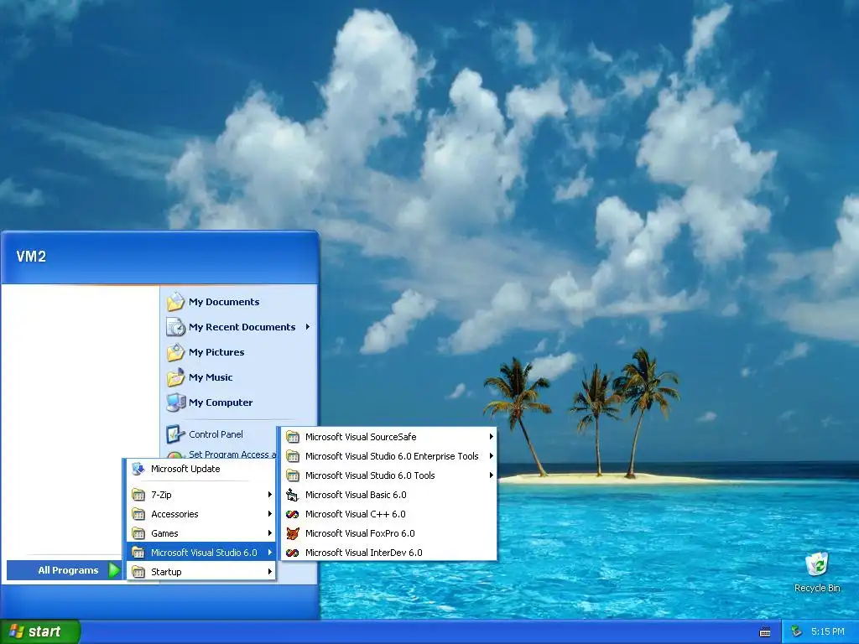Click the Microsoft Update shield icon
The image size is (859, 644).
tap(138, 469)
